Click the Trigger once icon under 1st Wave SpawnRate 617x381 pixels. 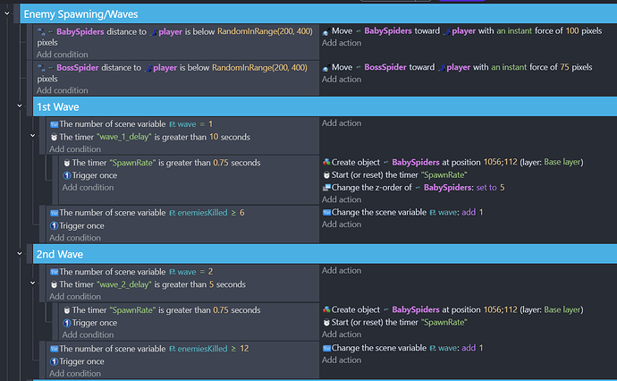(x=67, y=175)
